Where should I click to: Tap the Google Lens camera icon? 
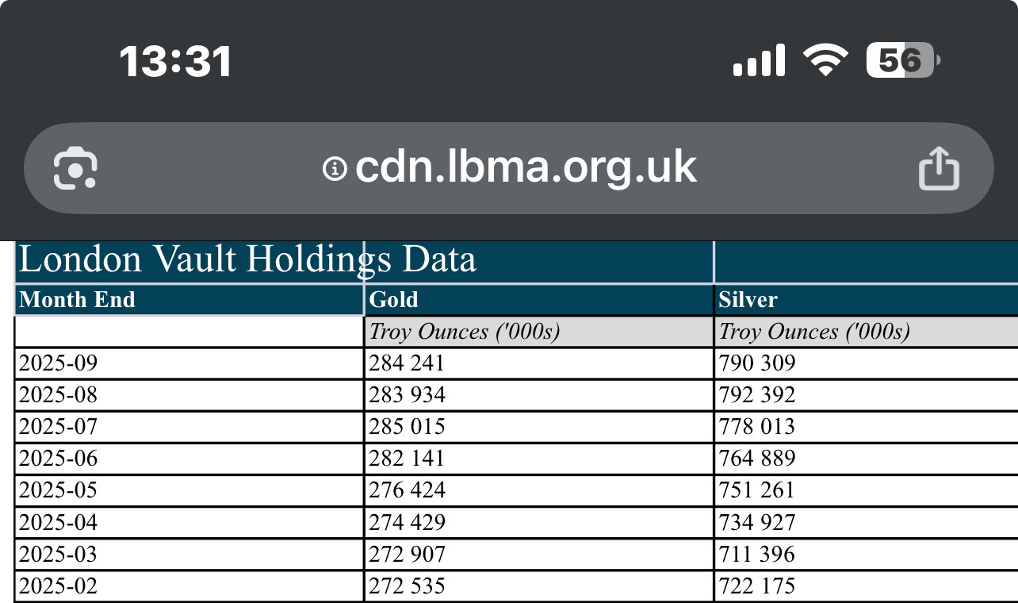(75, 168)
